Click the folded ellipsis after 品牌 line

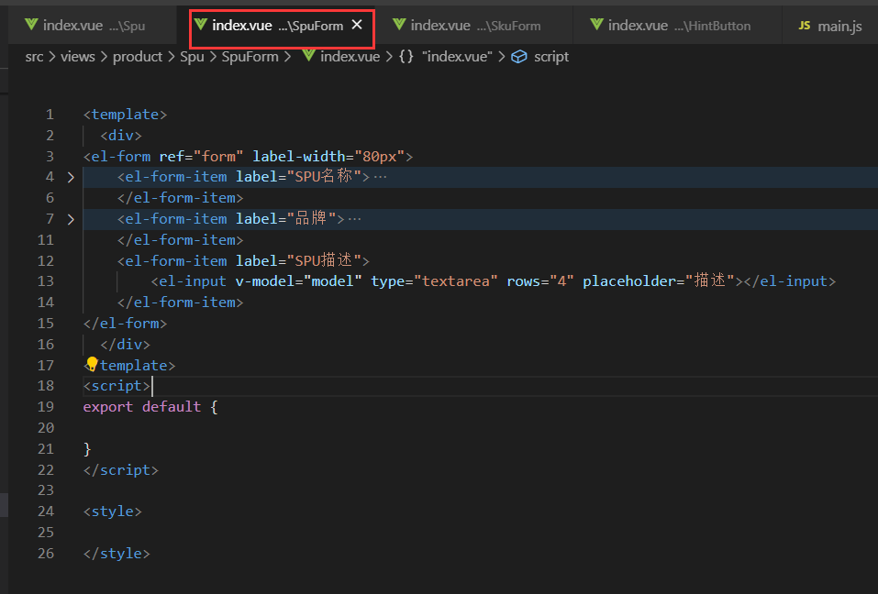click(x=354, y=219)
